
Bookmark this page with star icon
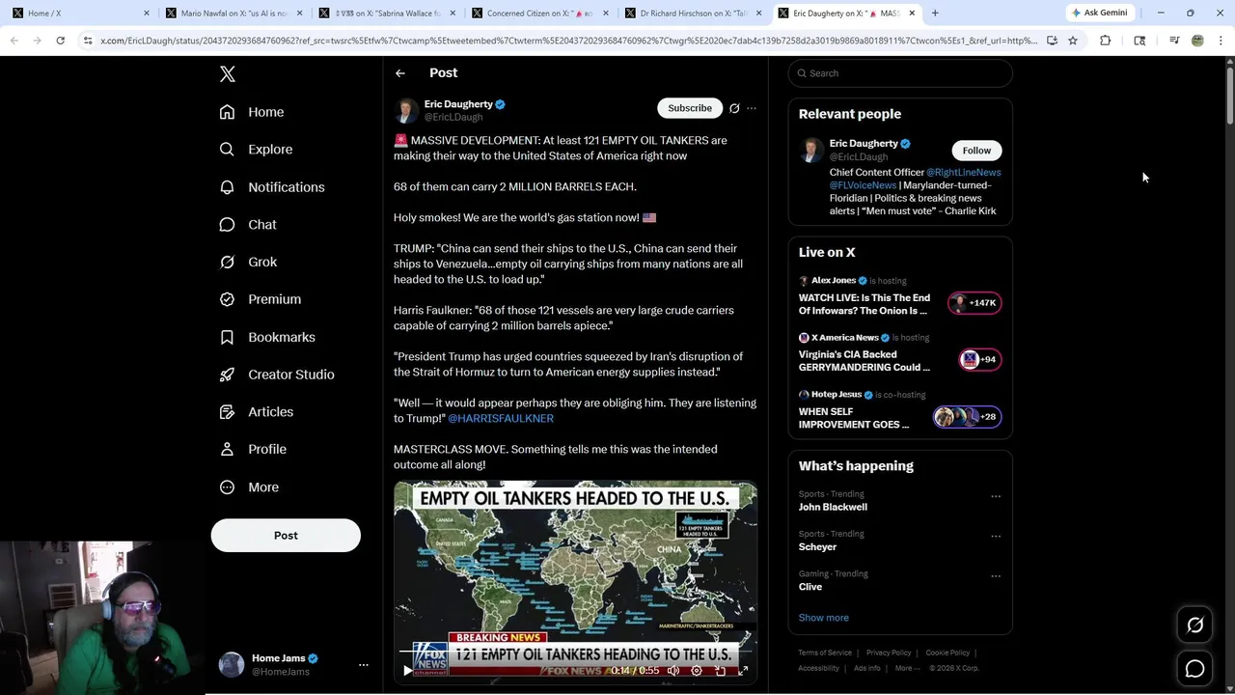coord(1072,41)
